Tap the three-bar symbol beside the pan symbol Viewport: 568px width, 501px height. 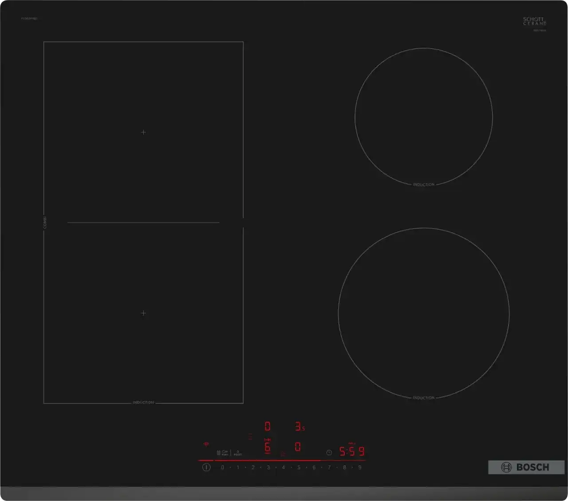218,453
